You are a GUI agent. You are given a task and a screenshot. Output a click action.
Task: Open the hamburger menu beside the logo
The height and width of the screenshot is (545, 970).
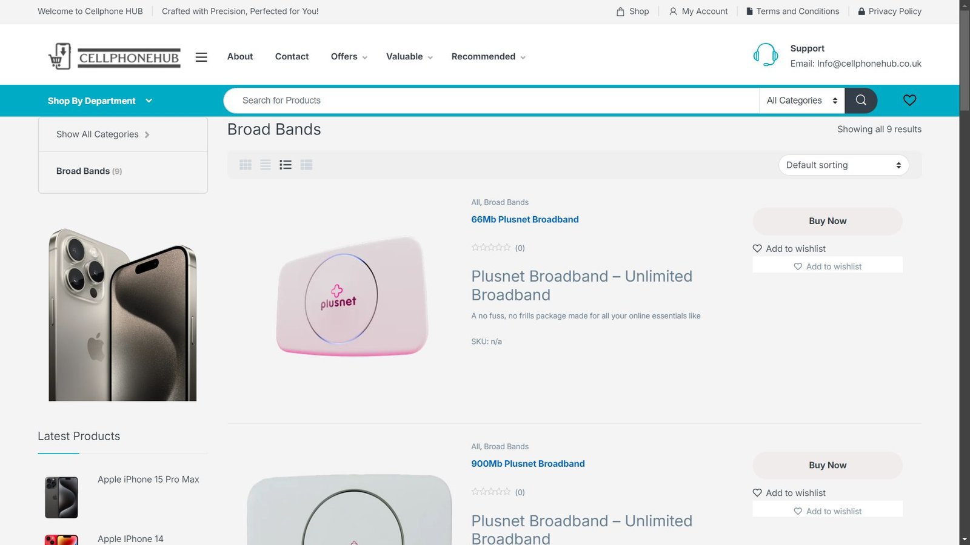pyautogui.click(x=201, y=57)
